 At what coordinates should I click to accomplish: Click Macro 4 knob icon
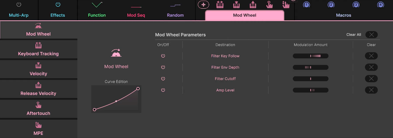click(x=381, y=4)
